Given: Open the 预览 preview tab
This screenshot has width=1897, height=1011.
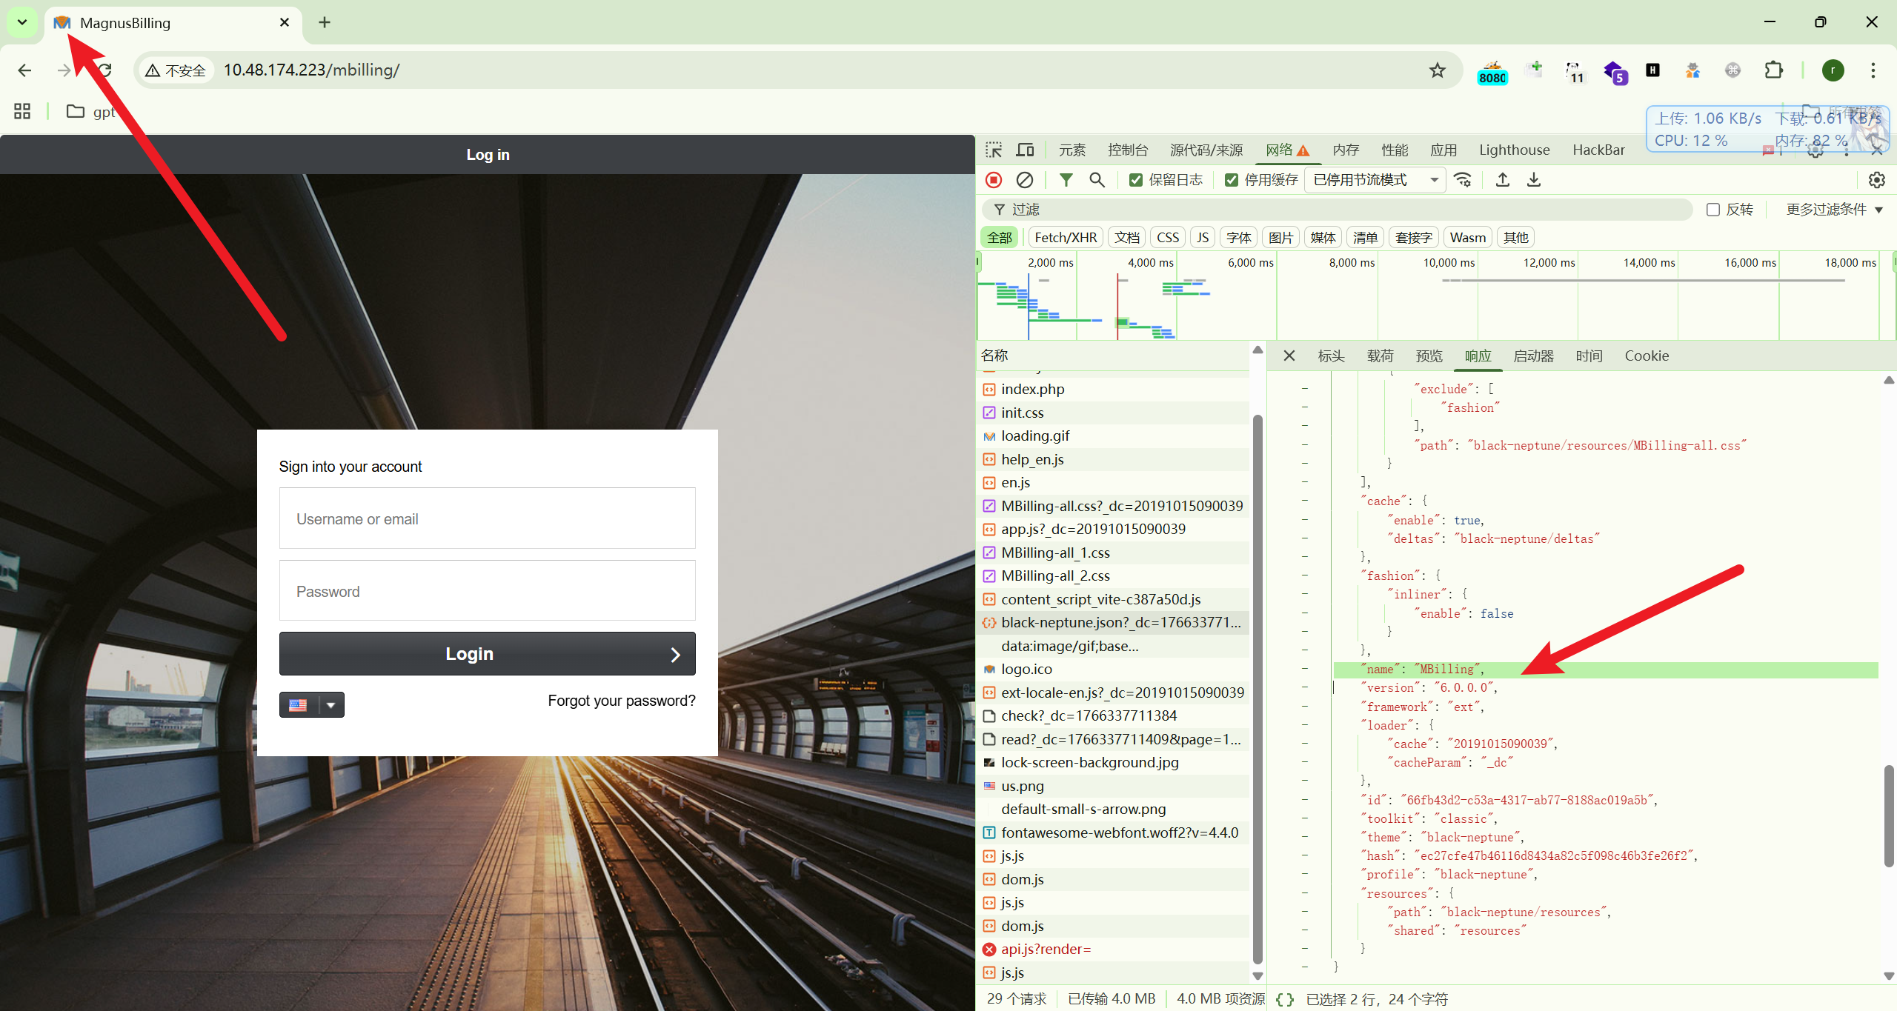Looking at the screenshot, I should click(x=1429, y=356).
